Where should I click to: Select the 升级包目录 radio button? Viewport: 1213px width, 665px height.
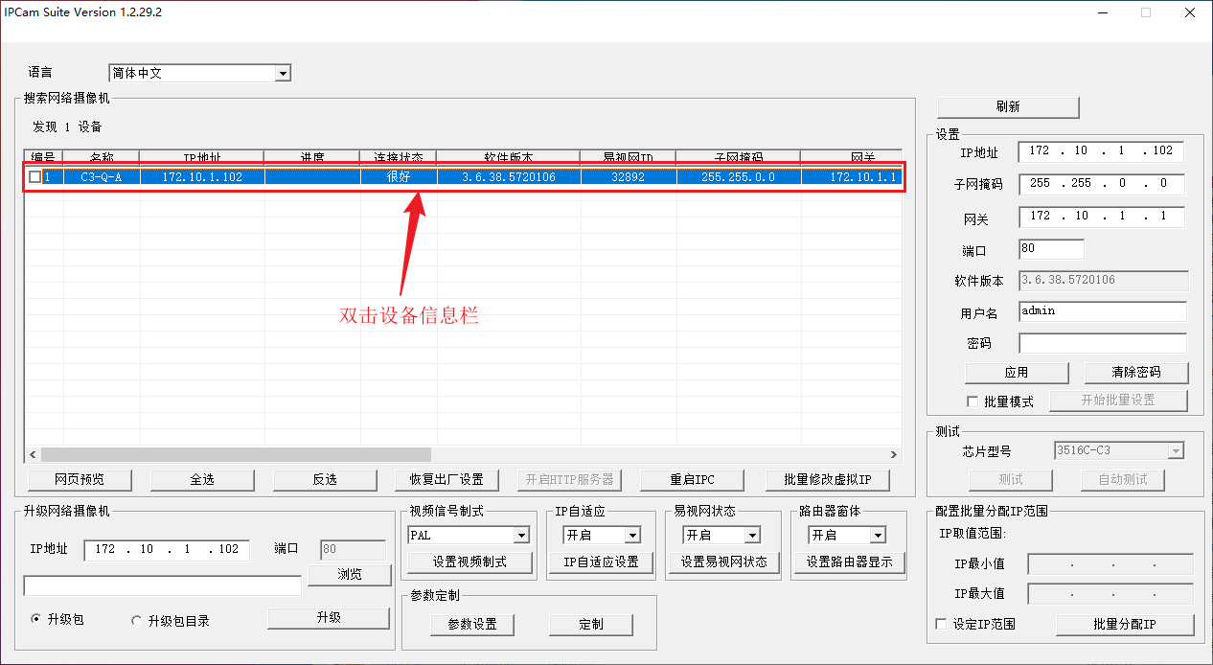coord(136,620)
